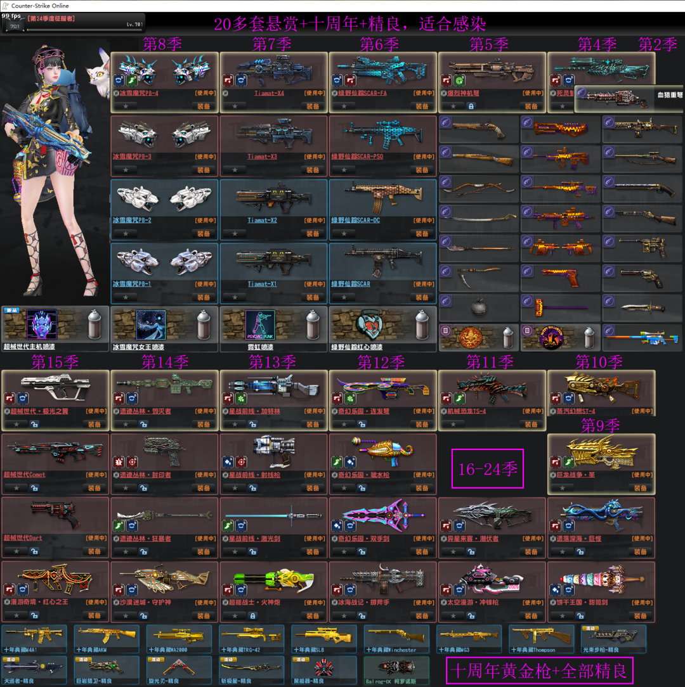Select the red dragon seal spray item
This screenshot has width=685, height=687.
coord(478,338)
